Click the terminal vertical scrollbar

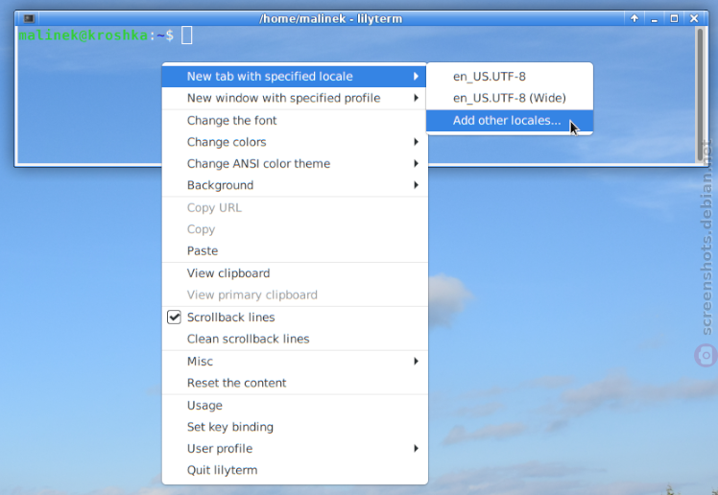pyautogui.click(x=699, y=94)
